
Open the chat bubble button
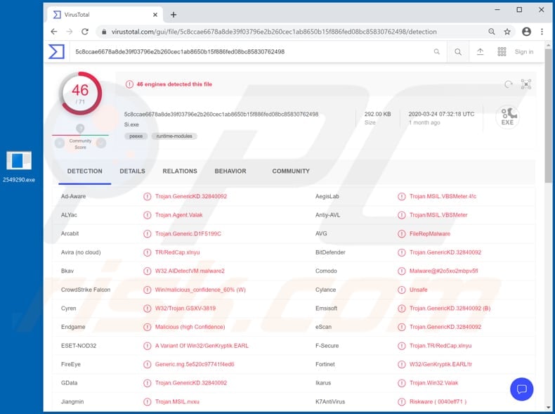(x=522, y=389)
